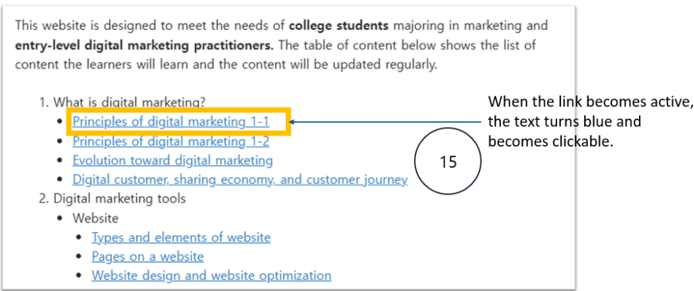
Task: Open the Pages on a website link
Action: [148, 256]
